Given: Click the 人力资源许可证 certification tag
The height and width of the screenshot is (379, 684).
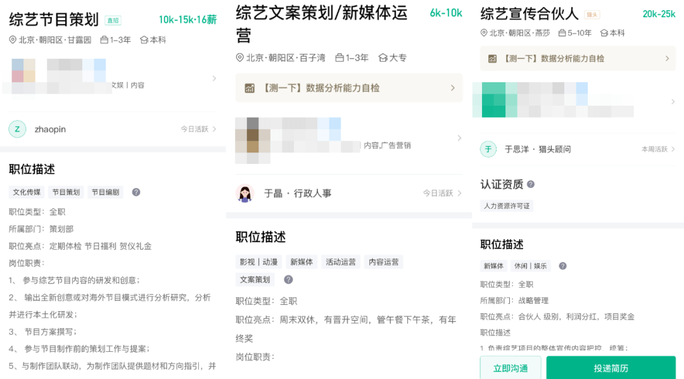Looking at the screenshot, I should (x=507, y=206).
